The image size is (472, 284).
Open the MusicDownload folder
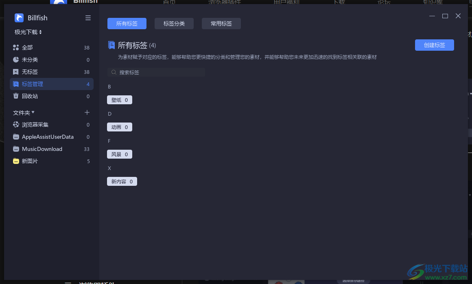[42, 149]
